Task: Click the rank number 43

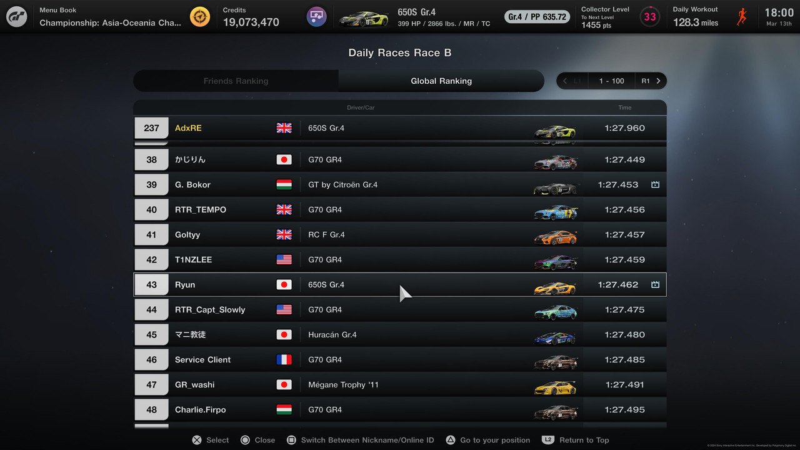Action: (152, 284)
